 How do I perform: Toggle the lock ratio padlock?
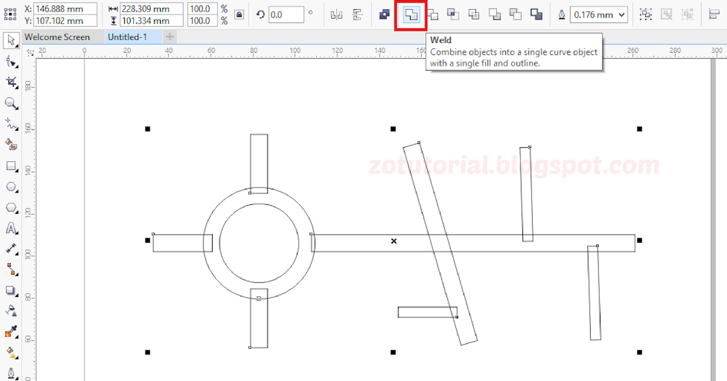[x=239, y=15]
